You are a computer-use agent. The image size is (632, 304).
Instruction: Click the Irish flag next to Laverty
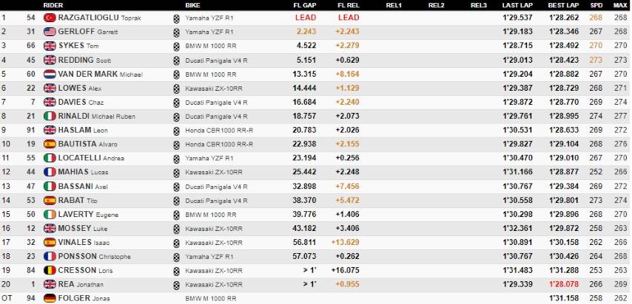coord(50,214)
